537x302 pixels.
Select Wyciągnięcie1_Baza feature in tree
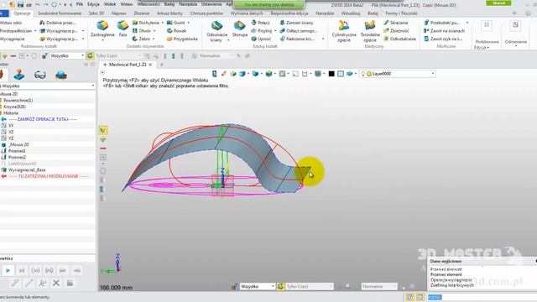coord(27,169)
